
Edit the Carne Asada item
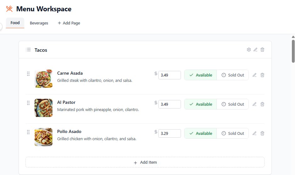click(254, 75)
